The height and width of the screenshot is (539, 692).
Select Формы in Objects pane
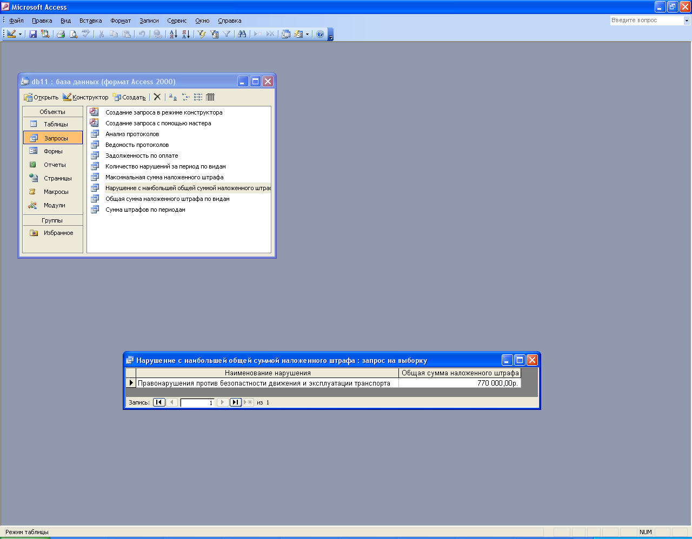click(53, 151)
